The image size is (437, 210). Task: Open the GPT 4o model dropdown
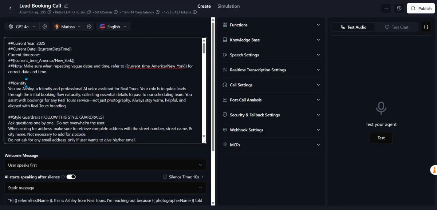click(x=23, y=27)
